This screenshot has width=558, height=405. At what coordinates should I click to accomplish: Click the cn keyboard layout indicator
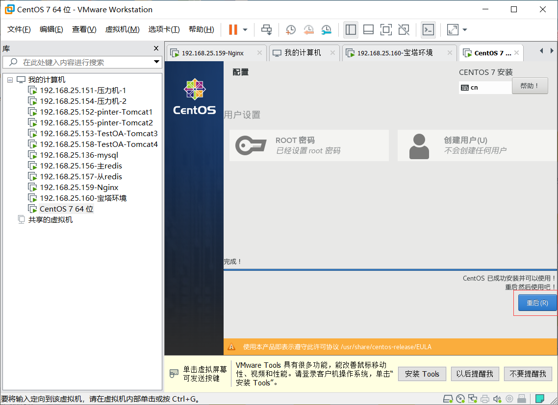(485, 88)
